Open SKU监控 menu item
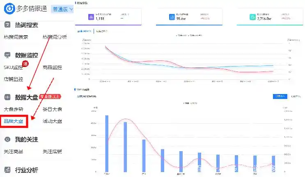 tap(14, 67)
